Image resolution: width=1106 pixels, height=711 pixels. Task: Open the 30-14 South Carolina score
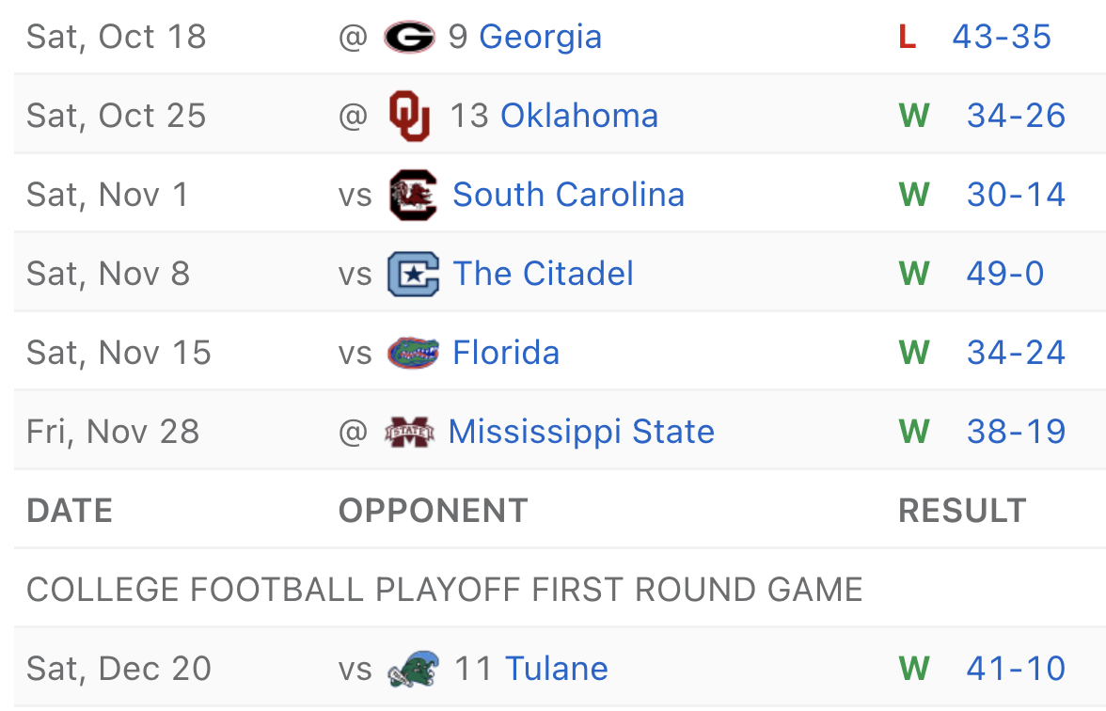point(1016,196)
